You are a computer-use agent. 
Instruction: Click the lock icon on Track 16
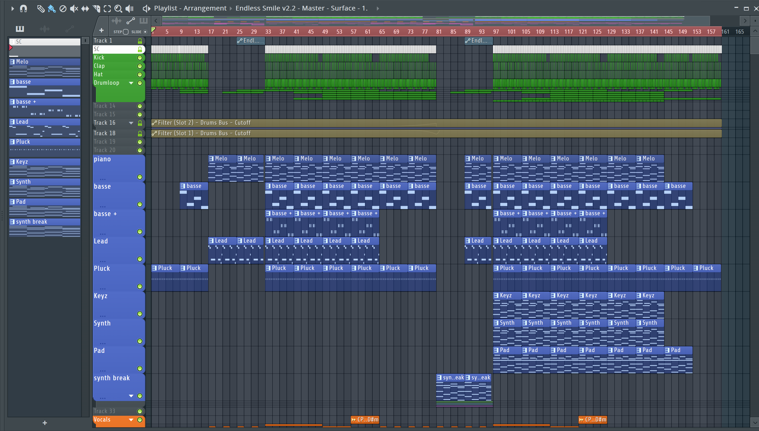tap(140, 123)
